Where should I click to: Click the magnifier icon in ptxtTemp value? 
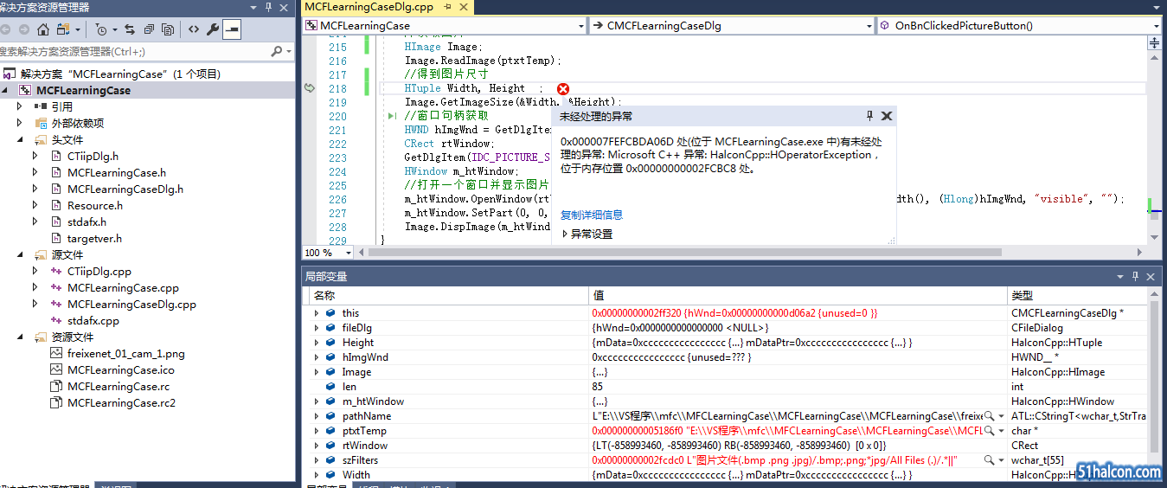[x=989, y=432]
